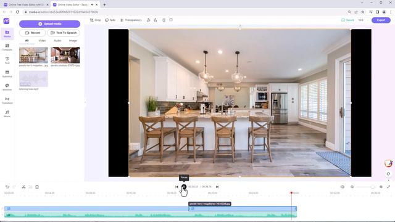The width and height of the screenshot is (395, 222).
Task: Select the Crop tool
Action: tap(95, 20)
